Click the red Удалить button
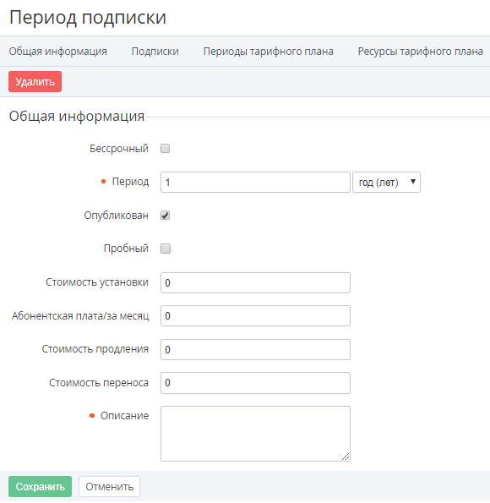490x503 pixels. pyautogui.click(x=35, y=81)
